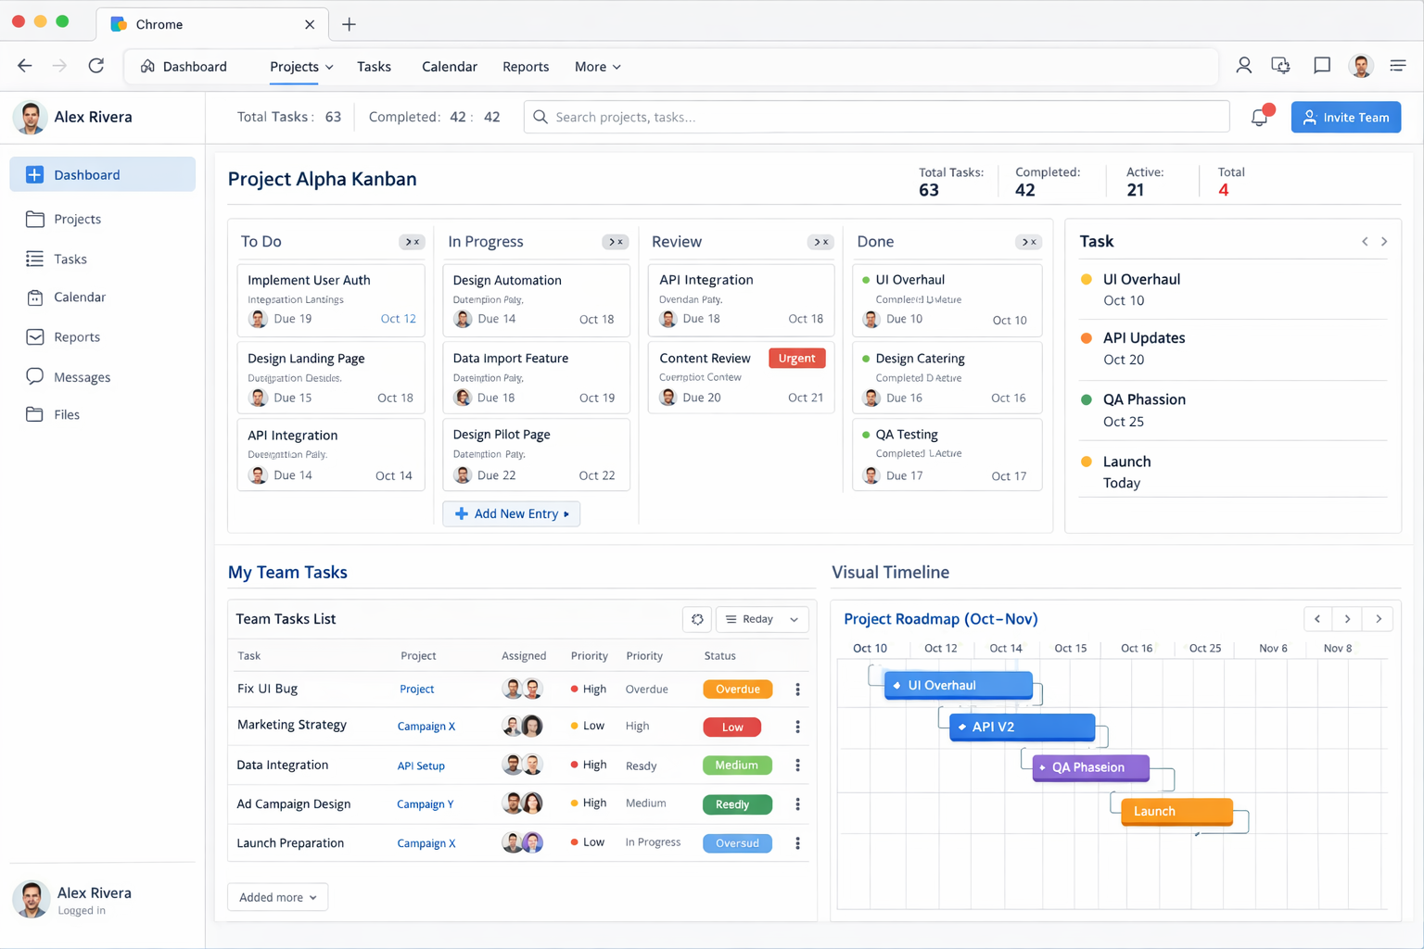This screenshot has width=1424, height=949.
Task: Switch to the Reports tab in top navigation
Action: (526, 67)
